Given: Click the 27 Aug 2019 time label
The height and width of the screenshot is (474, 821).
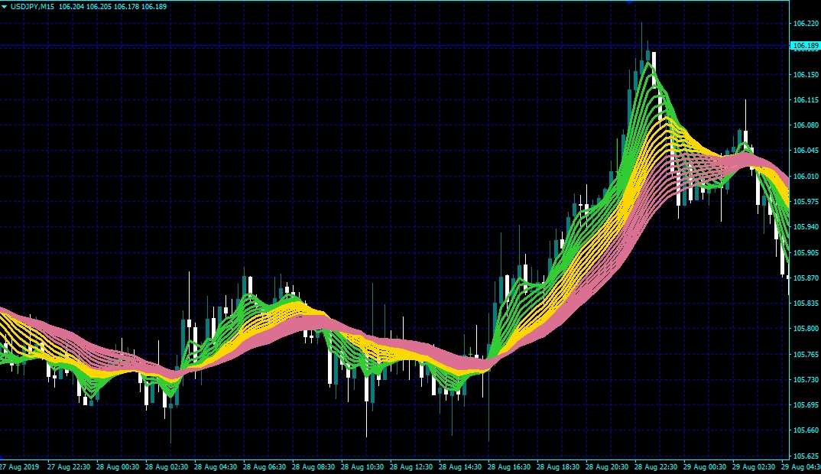Looking at the screenshot, I should [19, 466].
